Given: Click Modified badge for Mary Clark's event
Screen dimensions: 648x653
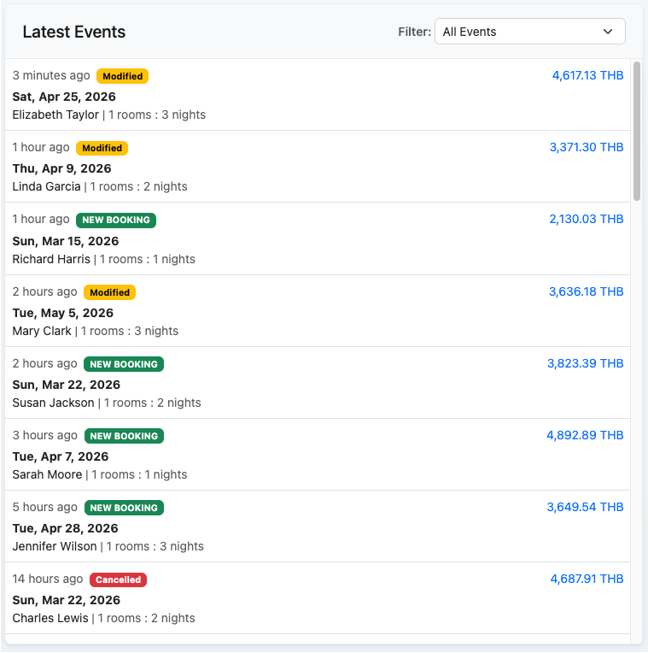Looking at the screenshot, I should 109,292.
